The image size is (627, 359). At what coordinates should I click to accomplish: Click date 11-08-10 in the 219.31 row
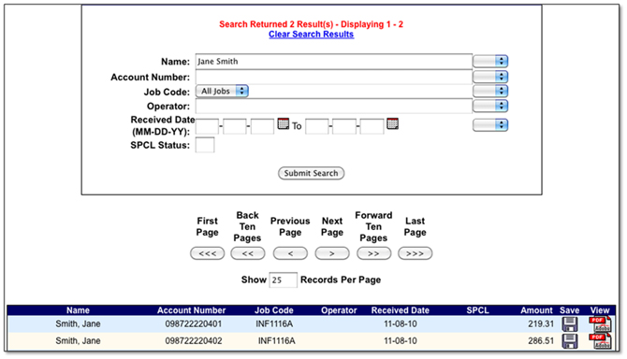coord(401,323)
